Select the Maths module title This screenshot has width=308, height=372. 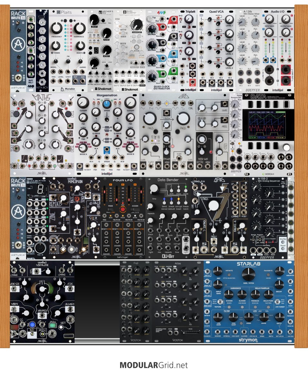[x=42, y=97]
